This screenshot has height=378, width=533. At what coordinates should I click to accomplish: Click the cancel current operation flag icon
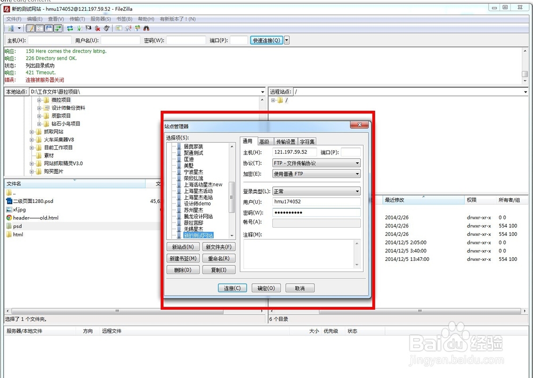click(x=88, y=28)
